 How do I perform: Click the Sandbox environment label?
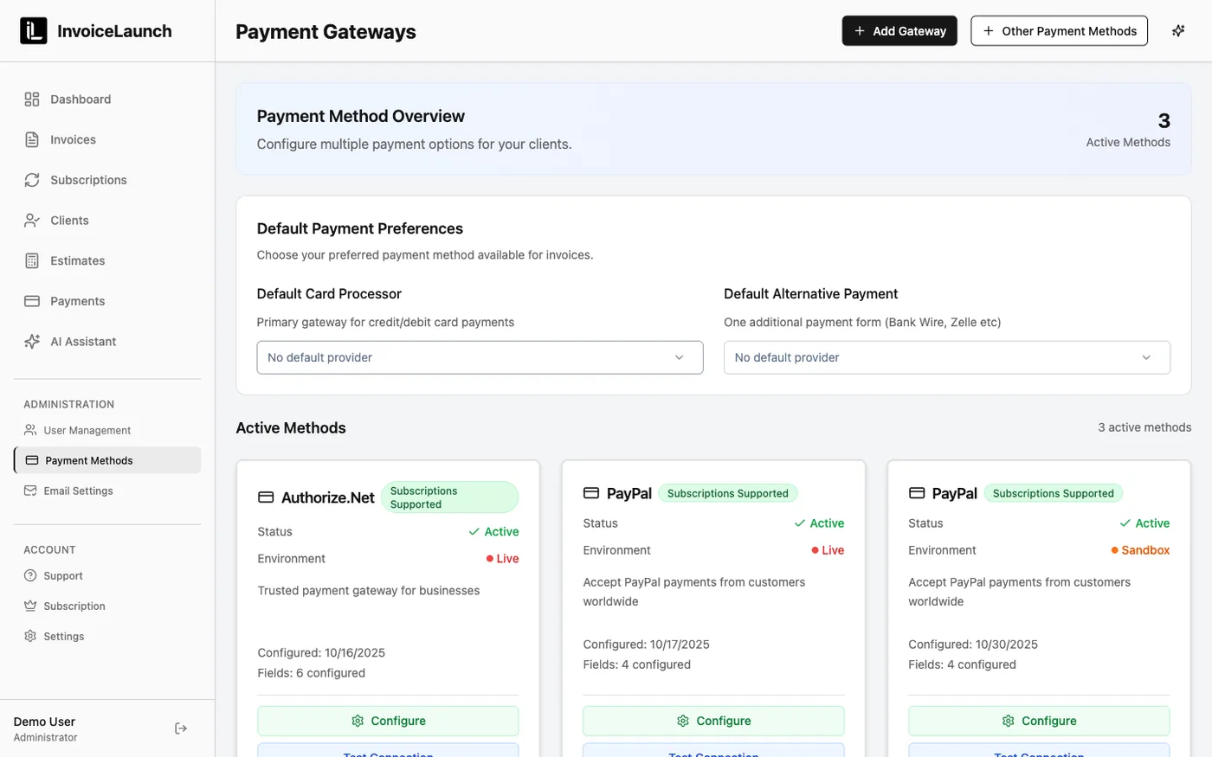(1140, 550)
